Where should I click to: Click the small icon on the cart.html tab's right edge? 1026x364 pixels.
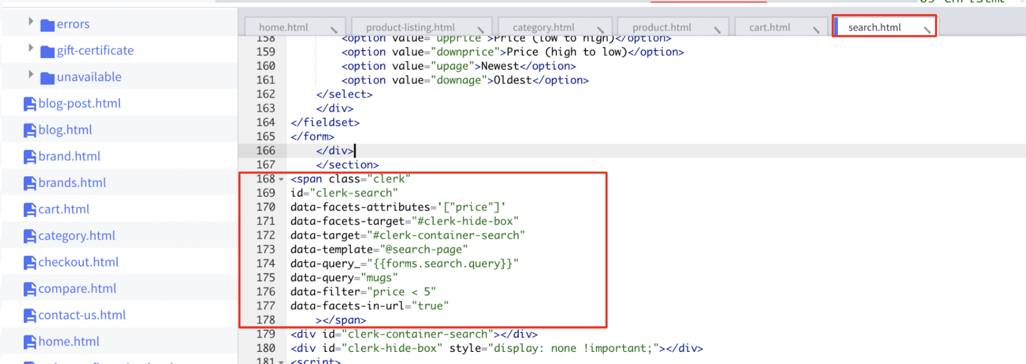point(816,30)
